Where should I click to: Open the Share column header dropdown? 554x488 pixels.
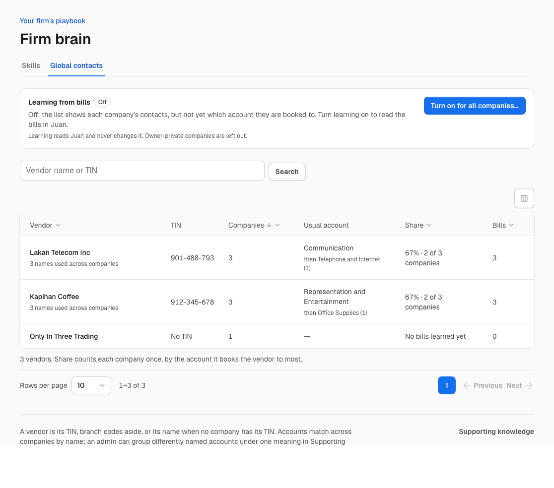pos(429,225)
